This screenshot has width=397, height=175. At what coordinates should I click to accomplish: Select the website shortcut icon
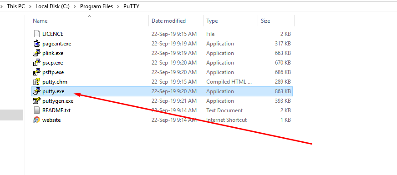[37, 120]
